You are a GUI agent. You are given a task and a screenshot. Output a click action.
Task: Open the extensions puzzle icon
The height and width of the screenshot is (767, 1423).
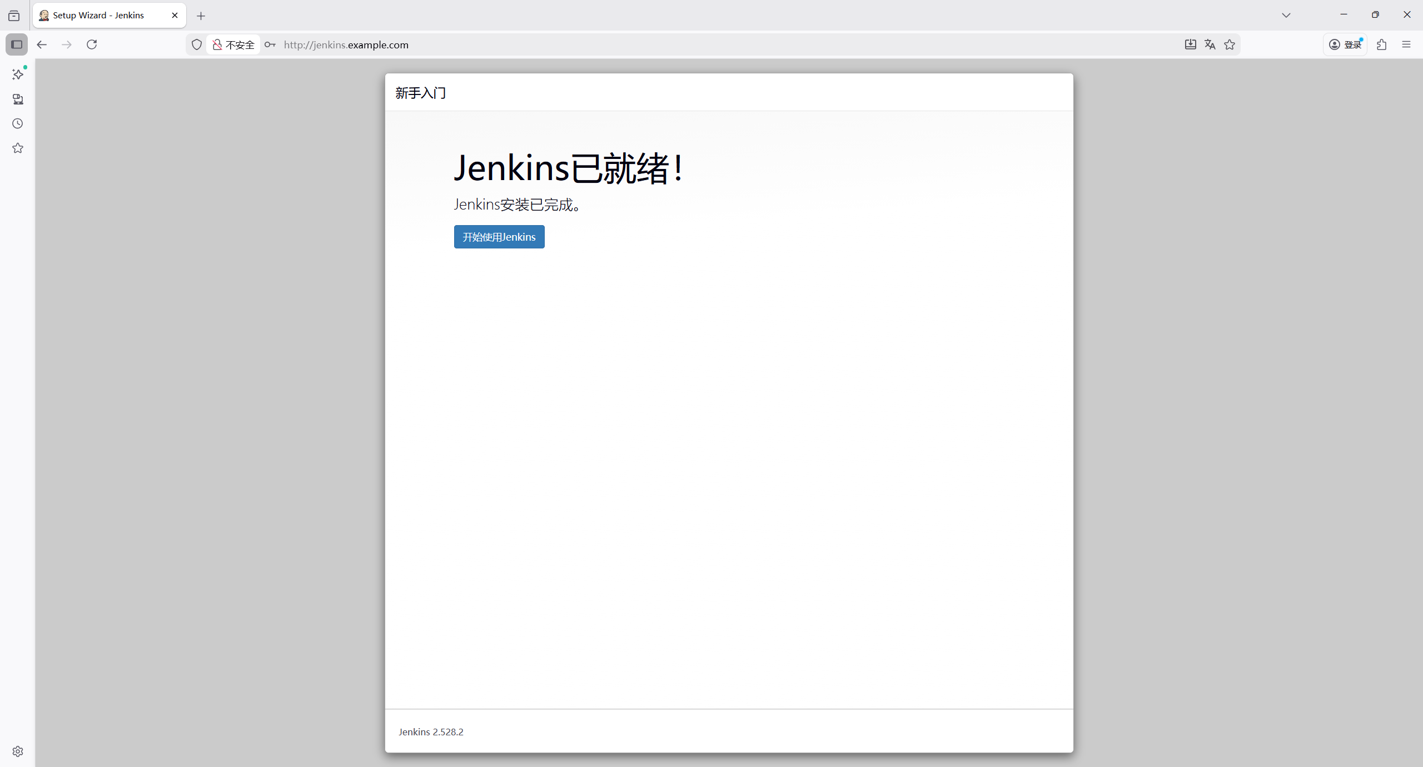point(1382,44)
